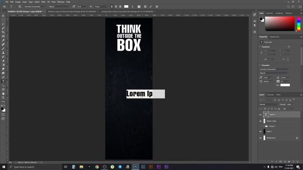
Task: Cancel current text edits
Action: point(145,7)
